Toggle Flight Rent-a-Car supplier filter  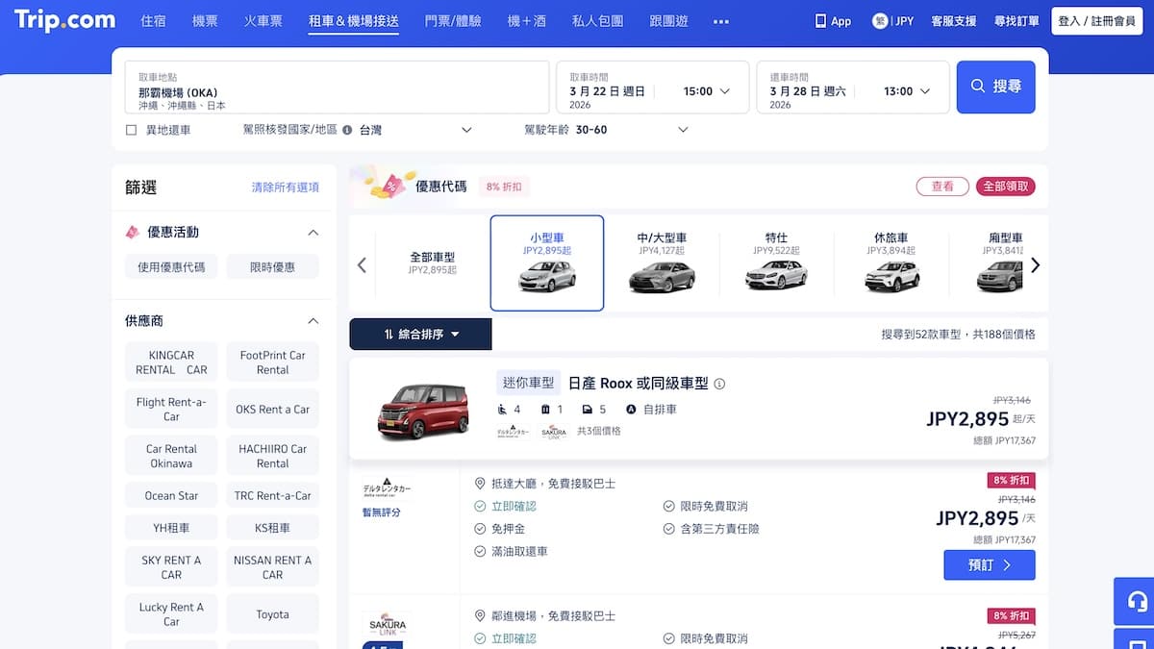click(x=171, y=410)
